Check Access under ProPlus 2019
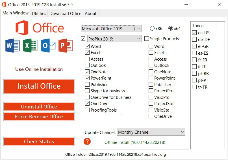This screenshot has width=228, height=160. [x=87, y=59]
